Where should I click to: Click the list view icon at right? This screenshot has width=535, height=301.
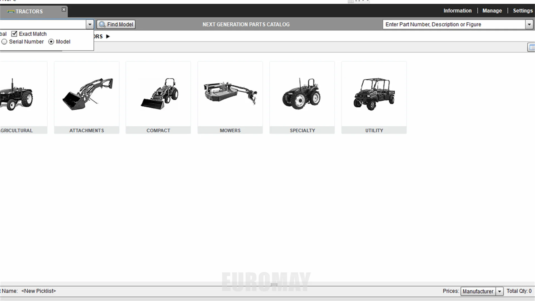532,47
